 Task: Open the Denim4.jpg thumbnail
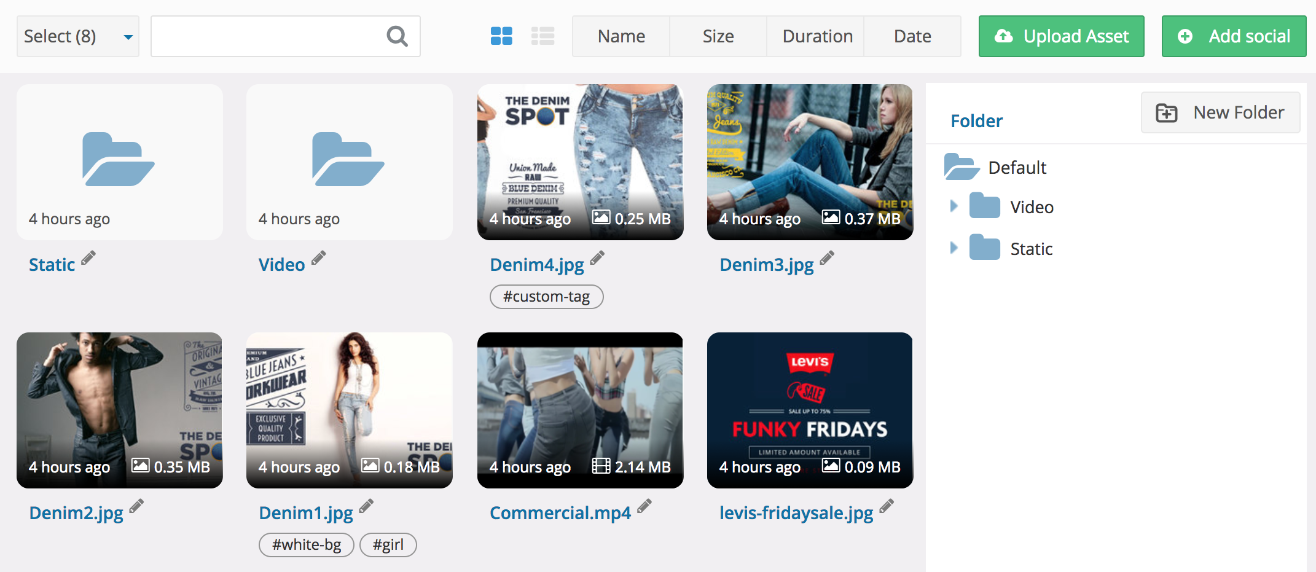click(580, 162)
